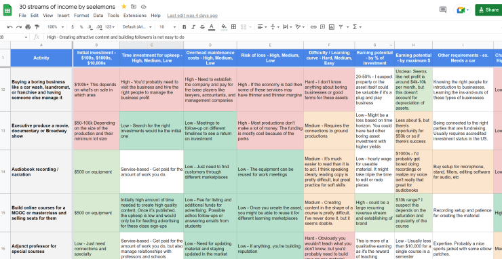Open the Extensions menu

[x=135, y=16]
